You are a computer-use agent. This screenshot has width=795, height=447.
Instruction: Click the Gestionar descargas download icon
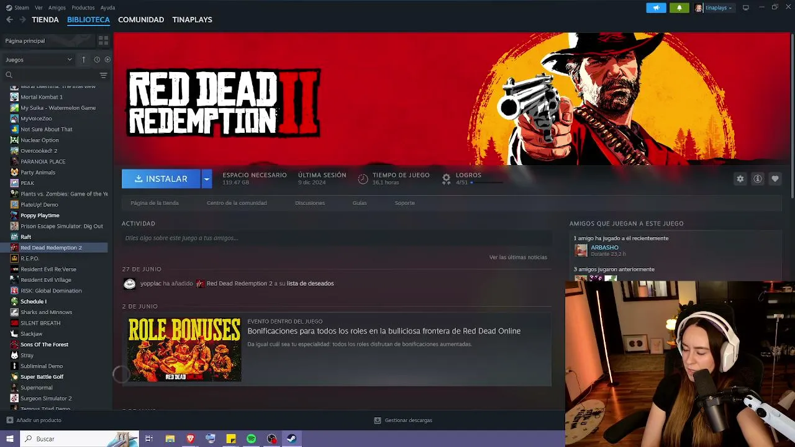pos(377,420)
